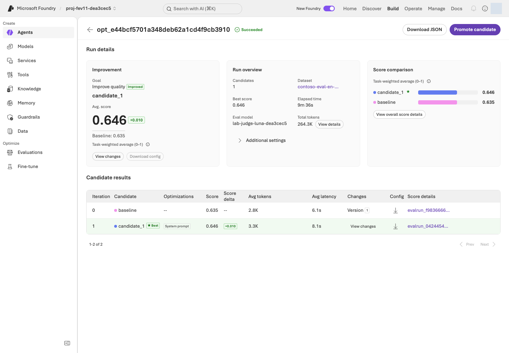This screenshot has height=353, width=509.
Task: Click the feedback smiley face icon
Action: point(485,8)
